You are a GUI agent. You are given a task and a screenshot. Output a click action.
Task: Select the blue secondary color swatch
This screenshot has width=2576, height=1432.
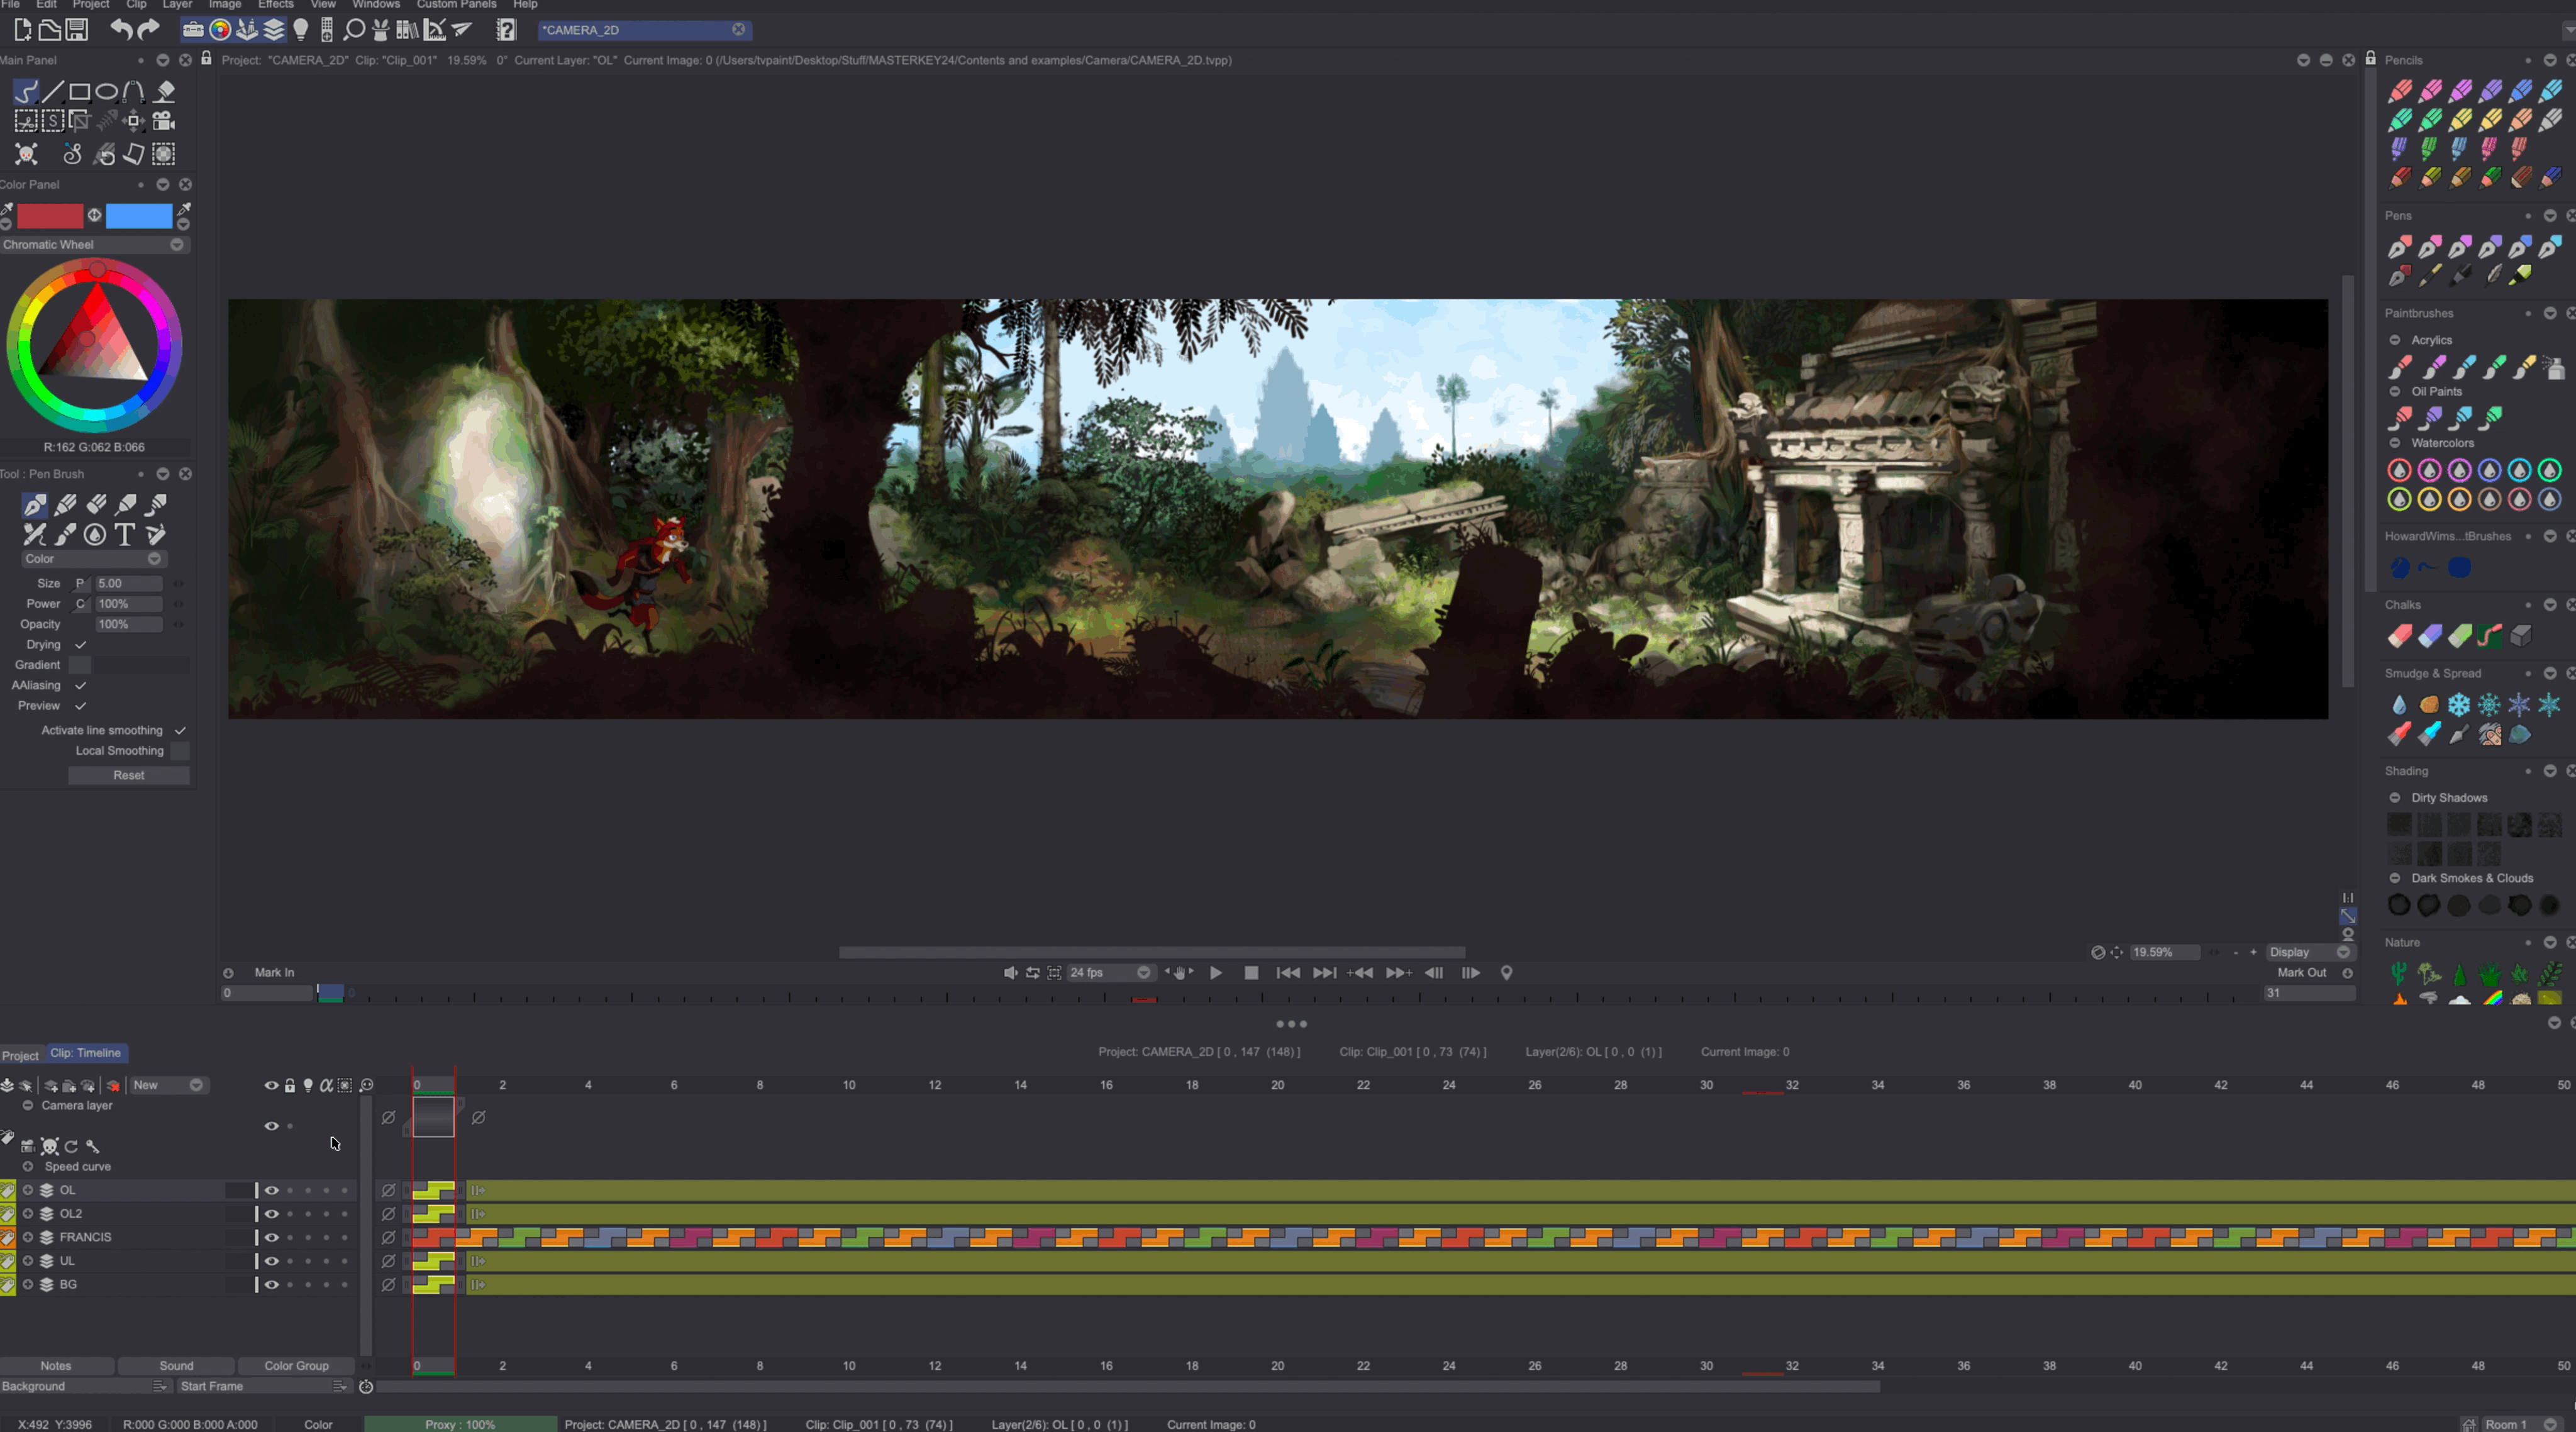pos(139,216)
